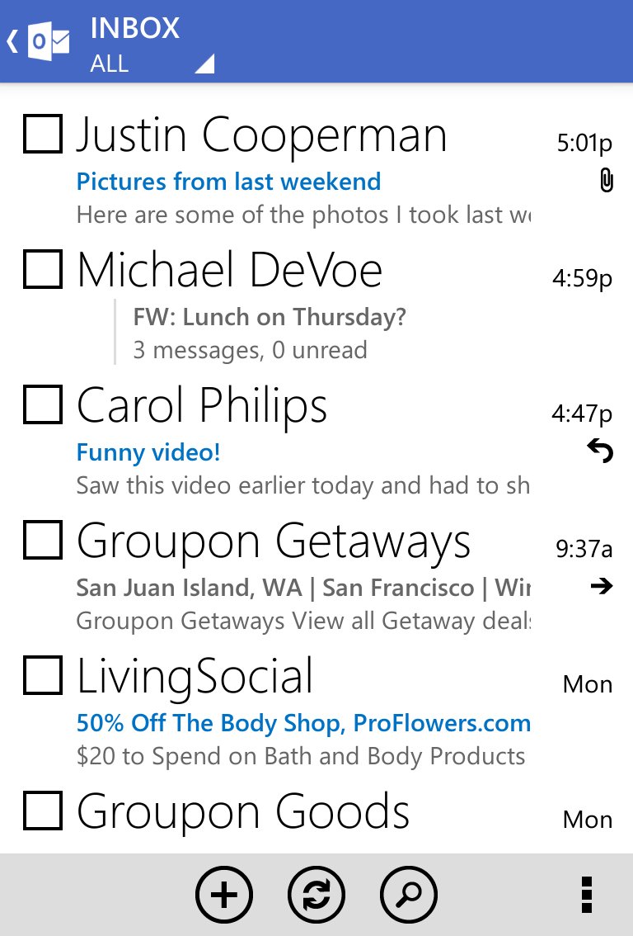Viewport: 633px width, 936px height.
Task: Tick the Groupon Getaways checkbox
Action: (x=43, y=541)
